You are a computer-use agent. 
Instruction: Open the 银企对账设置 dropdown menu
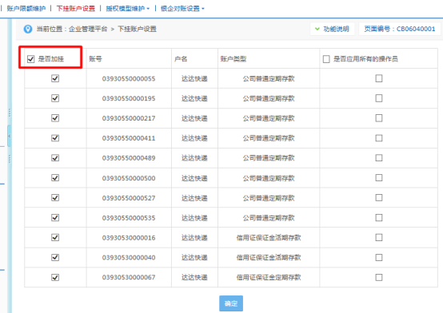(182, 9)
